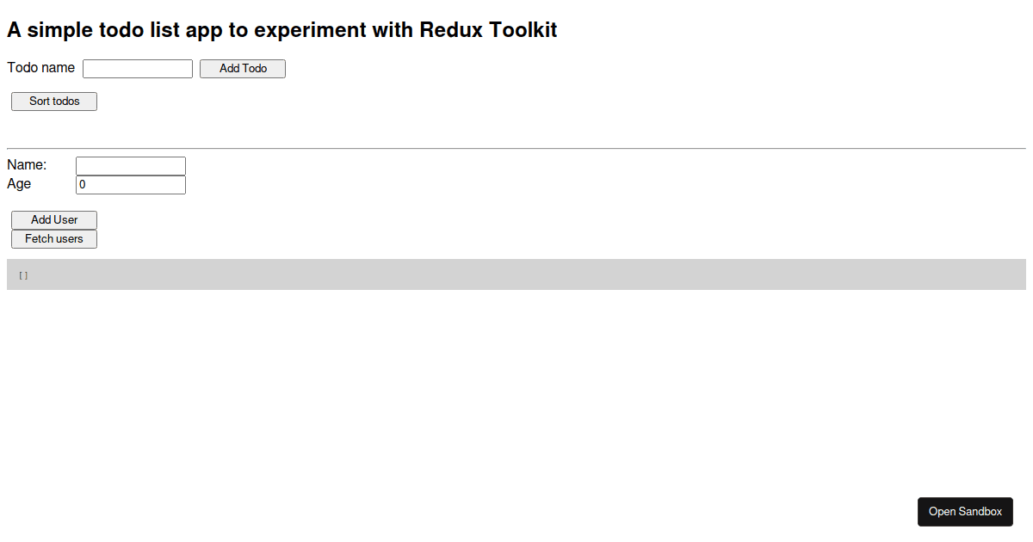The image size is (1033, 542).
Task: Click the Fetch users button
Action: pos(54,239)
